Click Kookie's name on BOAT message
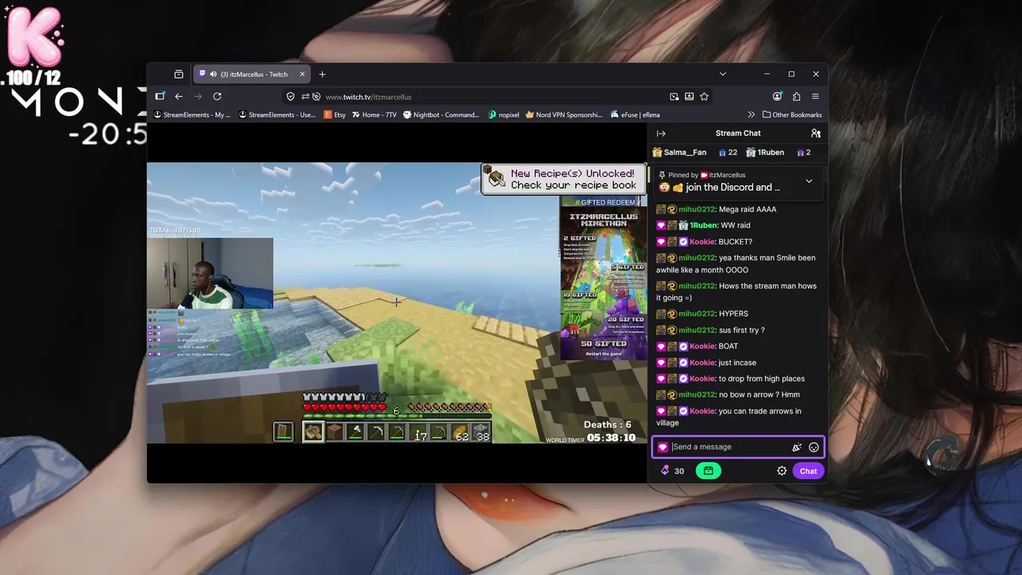 point(703,347)
